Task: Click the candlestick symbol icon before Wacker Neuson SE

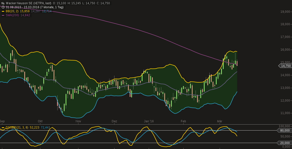Action: click(x=3, y=3)
